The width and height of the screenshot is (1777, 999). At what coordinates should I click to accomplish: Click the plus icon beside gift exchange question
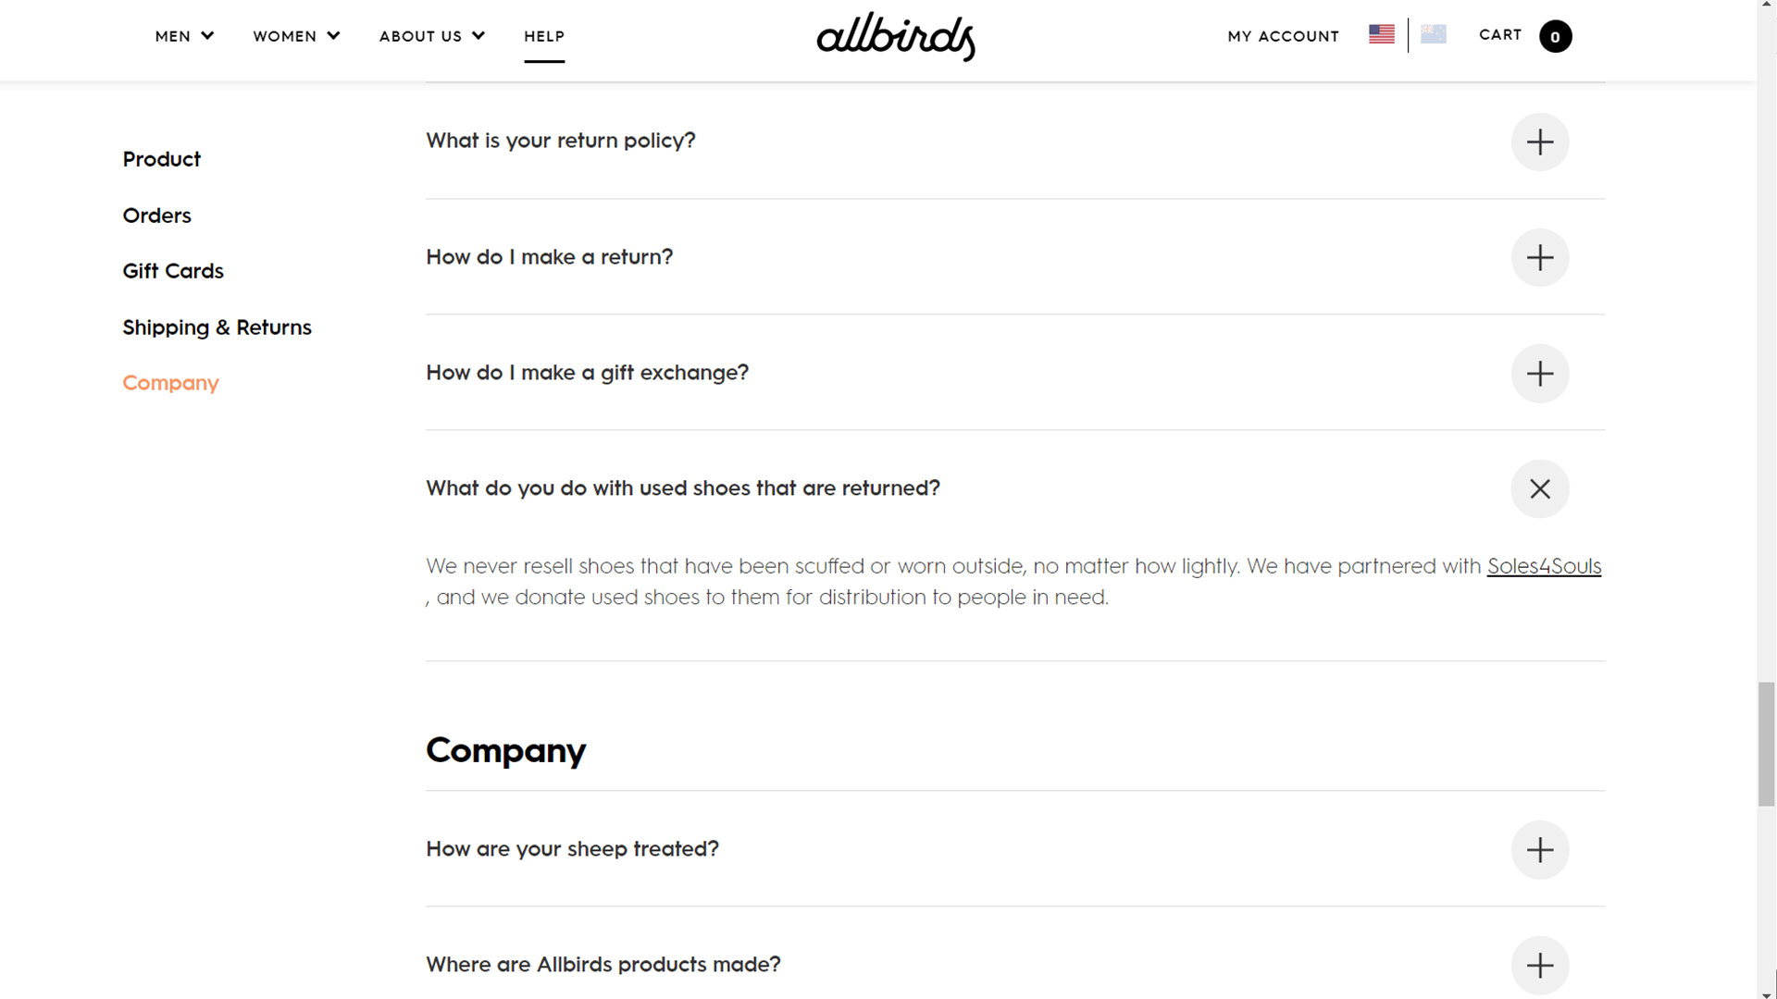1539,374
